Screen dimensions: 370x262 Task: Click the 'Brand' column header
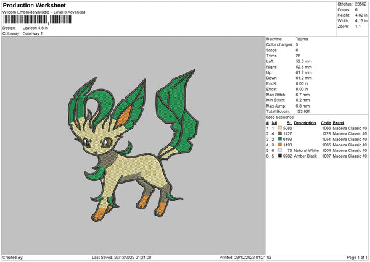click(339, 123)
